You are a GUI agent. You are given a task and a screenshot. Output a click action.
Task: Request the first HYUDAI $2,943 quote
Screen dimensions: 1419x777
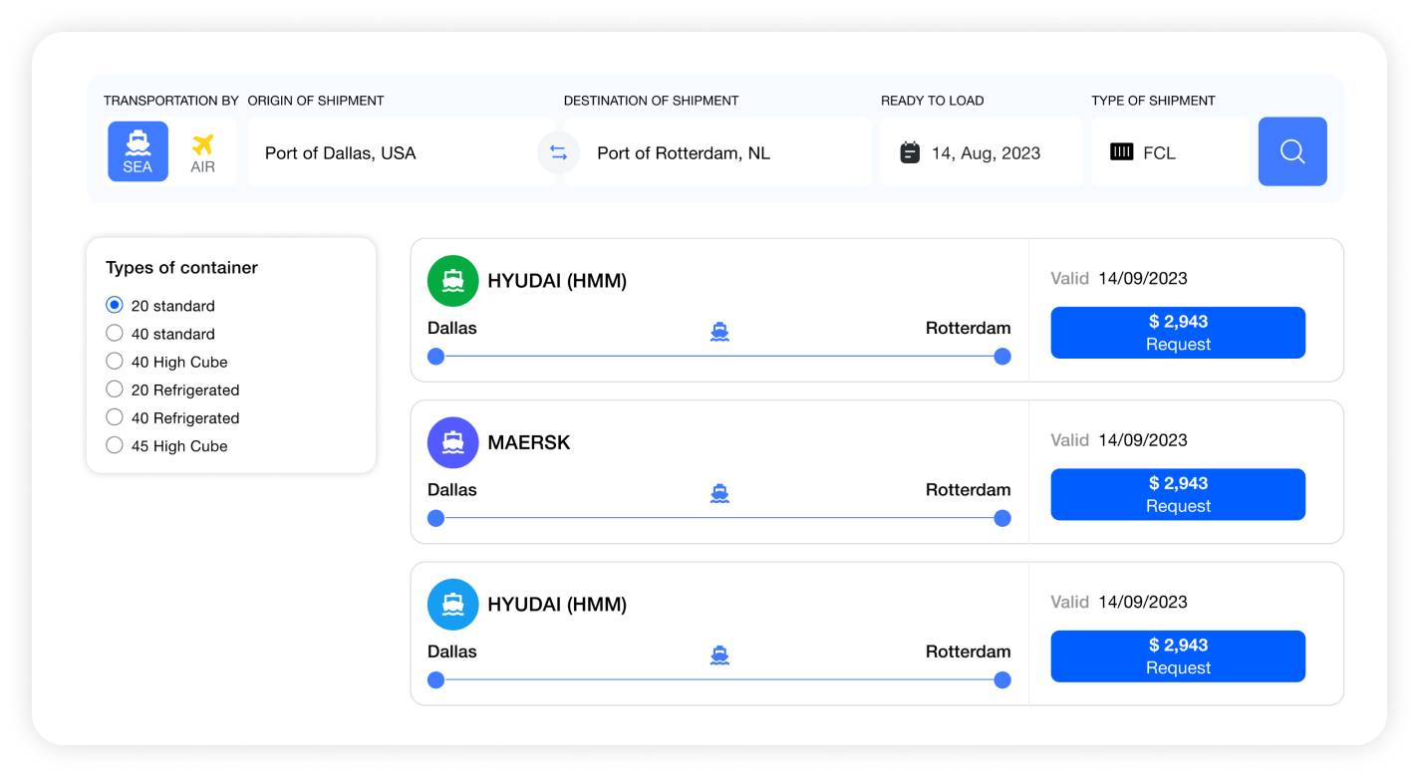(x=1178, y=332)
